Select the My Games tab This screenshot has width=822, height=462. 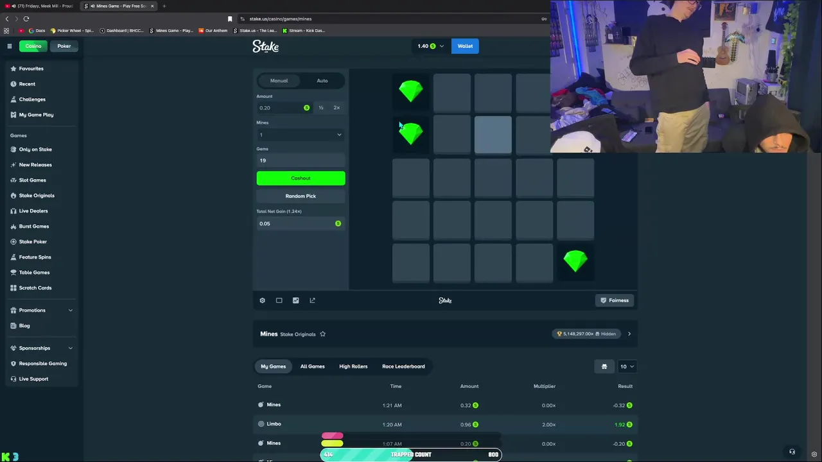point(273,366)
